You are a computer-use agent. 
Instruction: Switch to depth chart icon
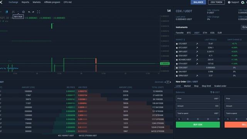point(169,10)
